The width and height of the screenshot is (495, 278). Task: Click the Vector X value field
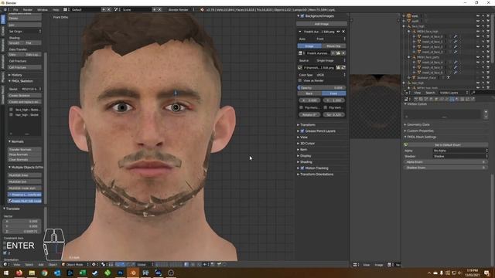coord(22,222)
